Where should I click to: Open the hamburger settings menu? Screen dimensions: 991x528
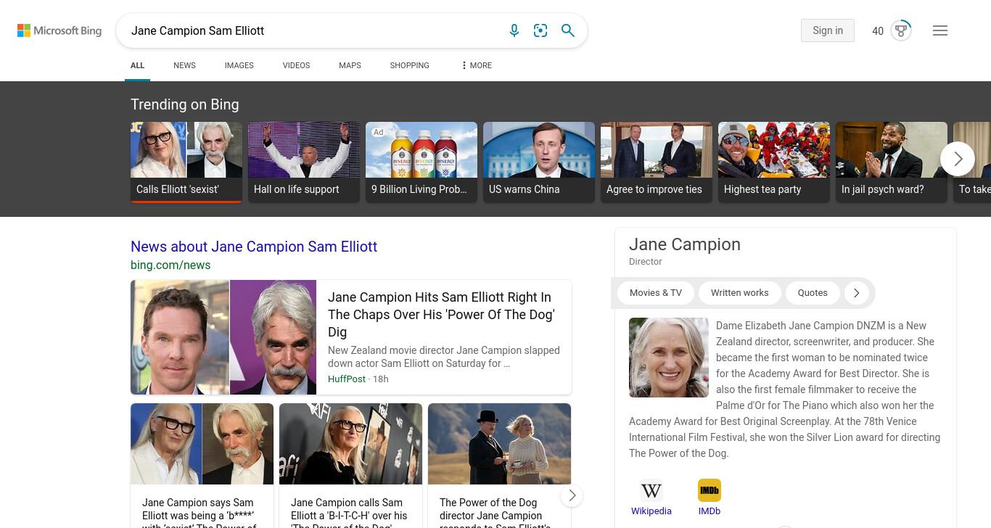940,30
